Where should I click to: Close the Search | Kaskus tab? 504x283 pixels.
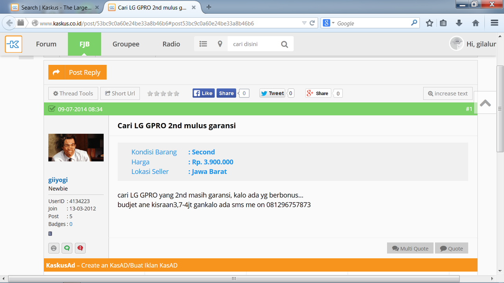click(x=97, y=7)
